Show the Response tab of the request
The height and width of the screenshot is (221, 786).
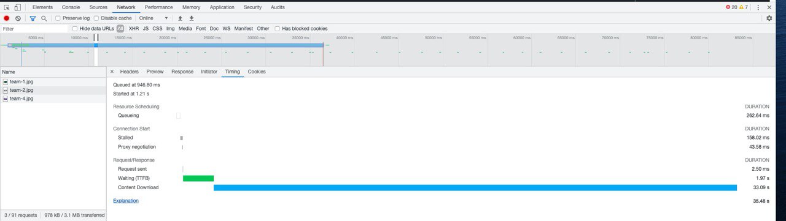[182, 72]
